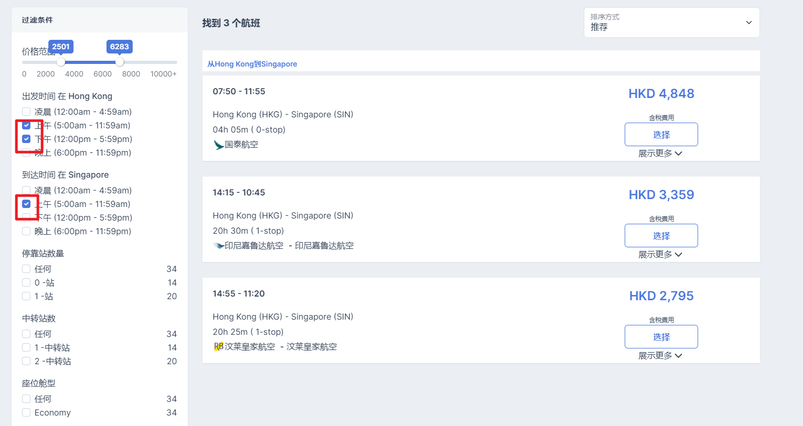Expand details for the HKD 3,359 flight
This screenshot has width=803, height=426.
[660, 255]
